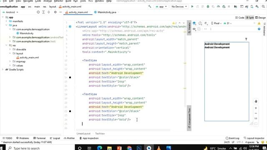Click the Search Everywhere magnifier icon
Screen dimensions: 267x150
coord(263,7)
